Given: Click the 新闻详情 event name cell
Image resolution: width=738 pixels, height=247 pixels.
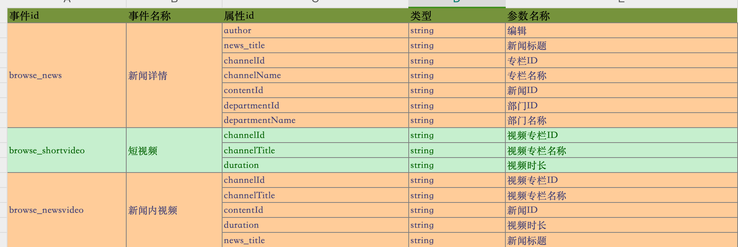Looking at the screenshot, I should click(174, 75).
